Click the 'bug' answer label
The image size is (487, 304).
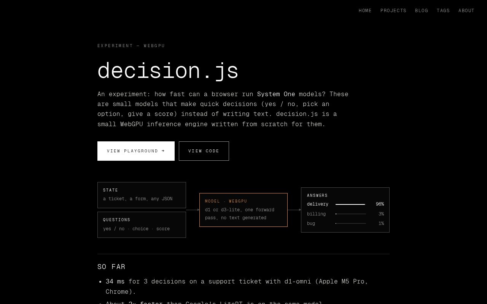tap(311, 223)
